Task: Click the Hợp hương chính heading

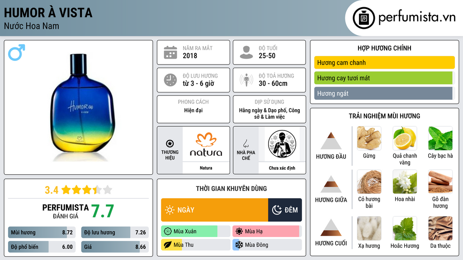Action: [384, 48]
